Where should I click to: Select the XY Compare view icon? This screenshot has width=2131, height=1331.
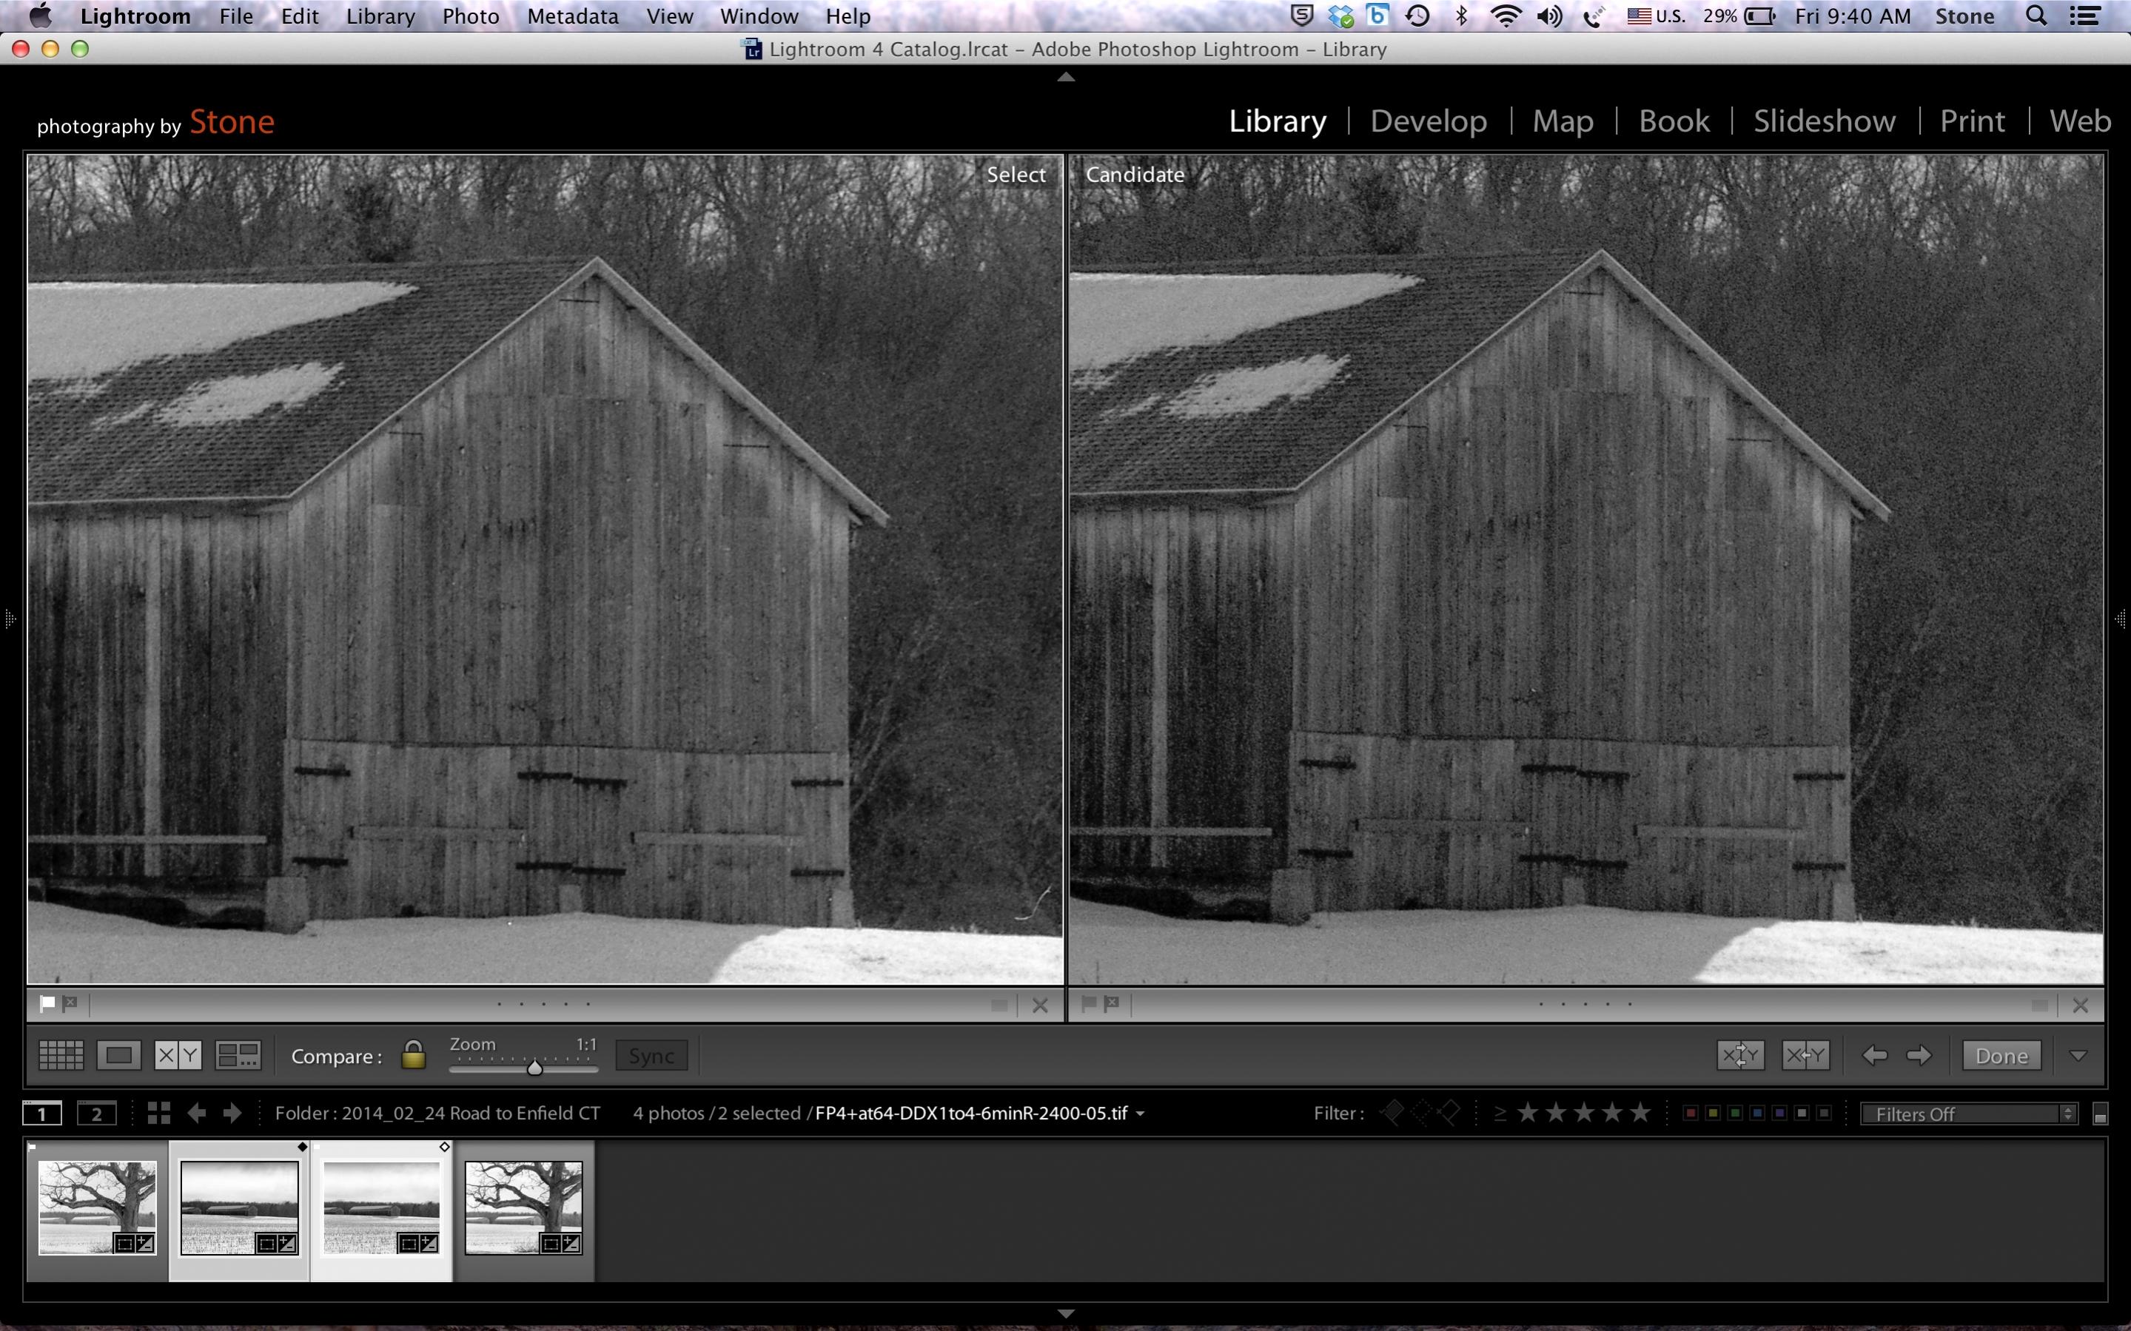tap(178, 1054)
